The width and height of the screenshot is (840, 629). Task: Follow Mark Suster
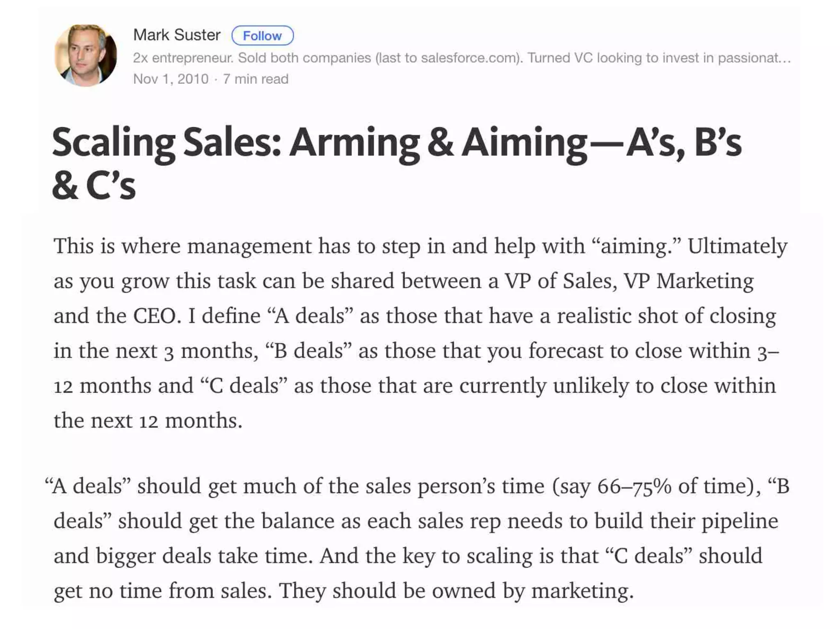[262, 36]
